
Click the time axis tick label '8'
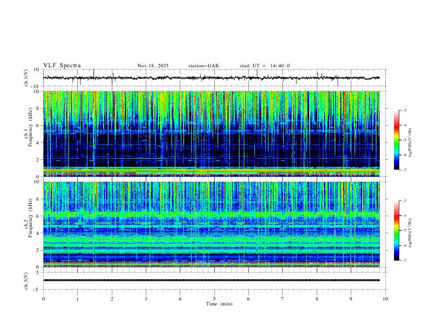[x=317, y=299]
